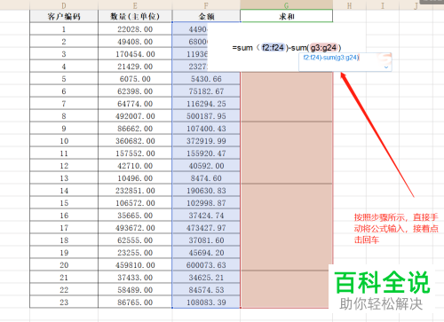Screen dimensions: 444x322
Task: Select quantity cell 35665.00
Action: pos(135,216)
